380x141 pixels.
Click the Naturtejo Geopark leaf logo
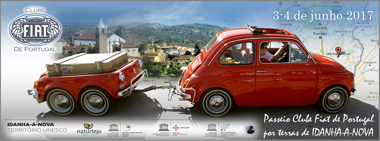[x=88, y=126]
